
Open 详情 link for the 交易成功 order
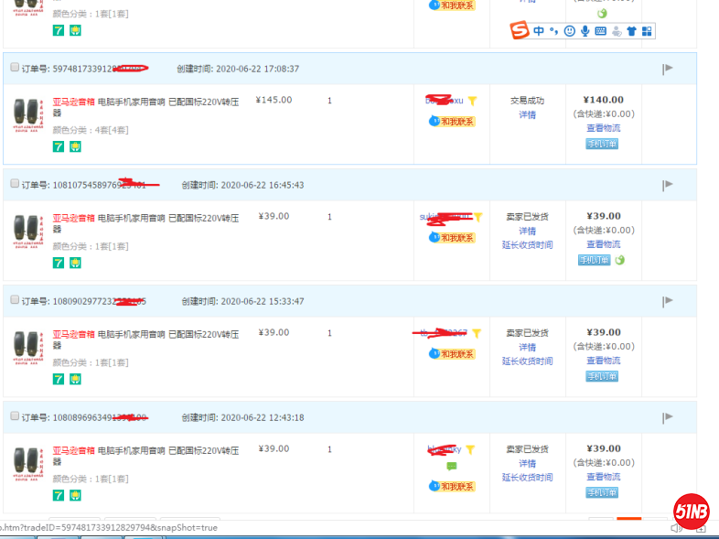pos(528,115)
